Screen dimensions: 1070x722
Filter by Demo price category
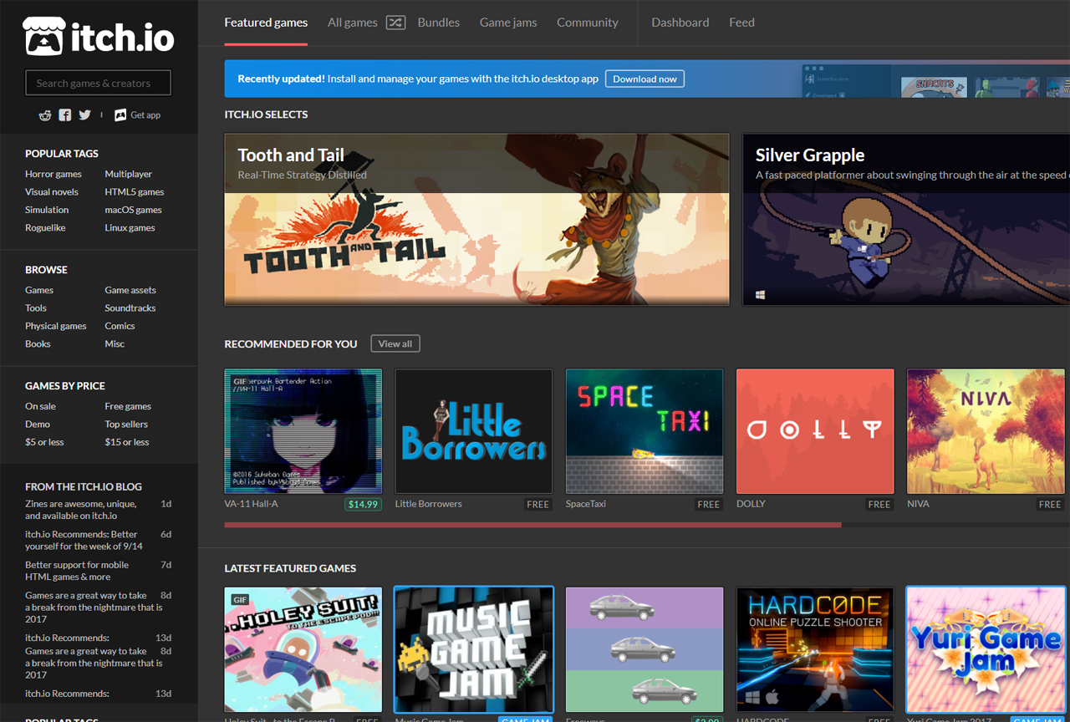(38, 425)
